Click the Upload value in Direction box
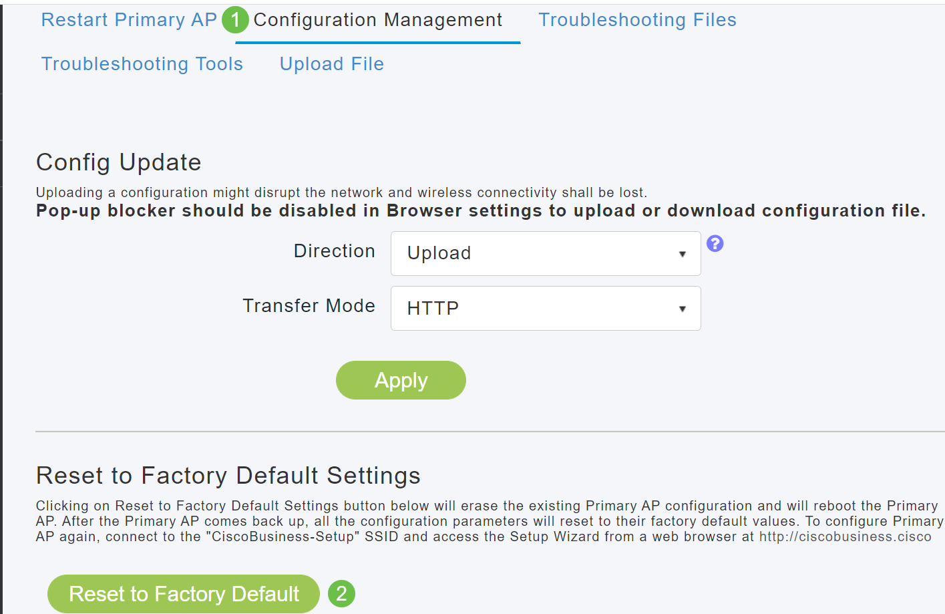This screenshot has height=614, width=945. (439, 253)
